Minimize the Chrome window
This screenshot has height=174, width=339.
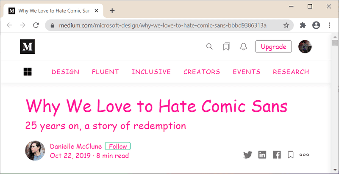tap(291, 7)
